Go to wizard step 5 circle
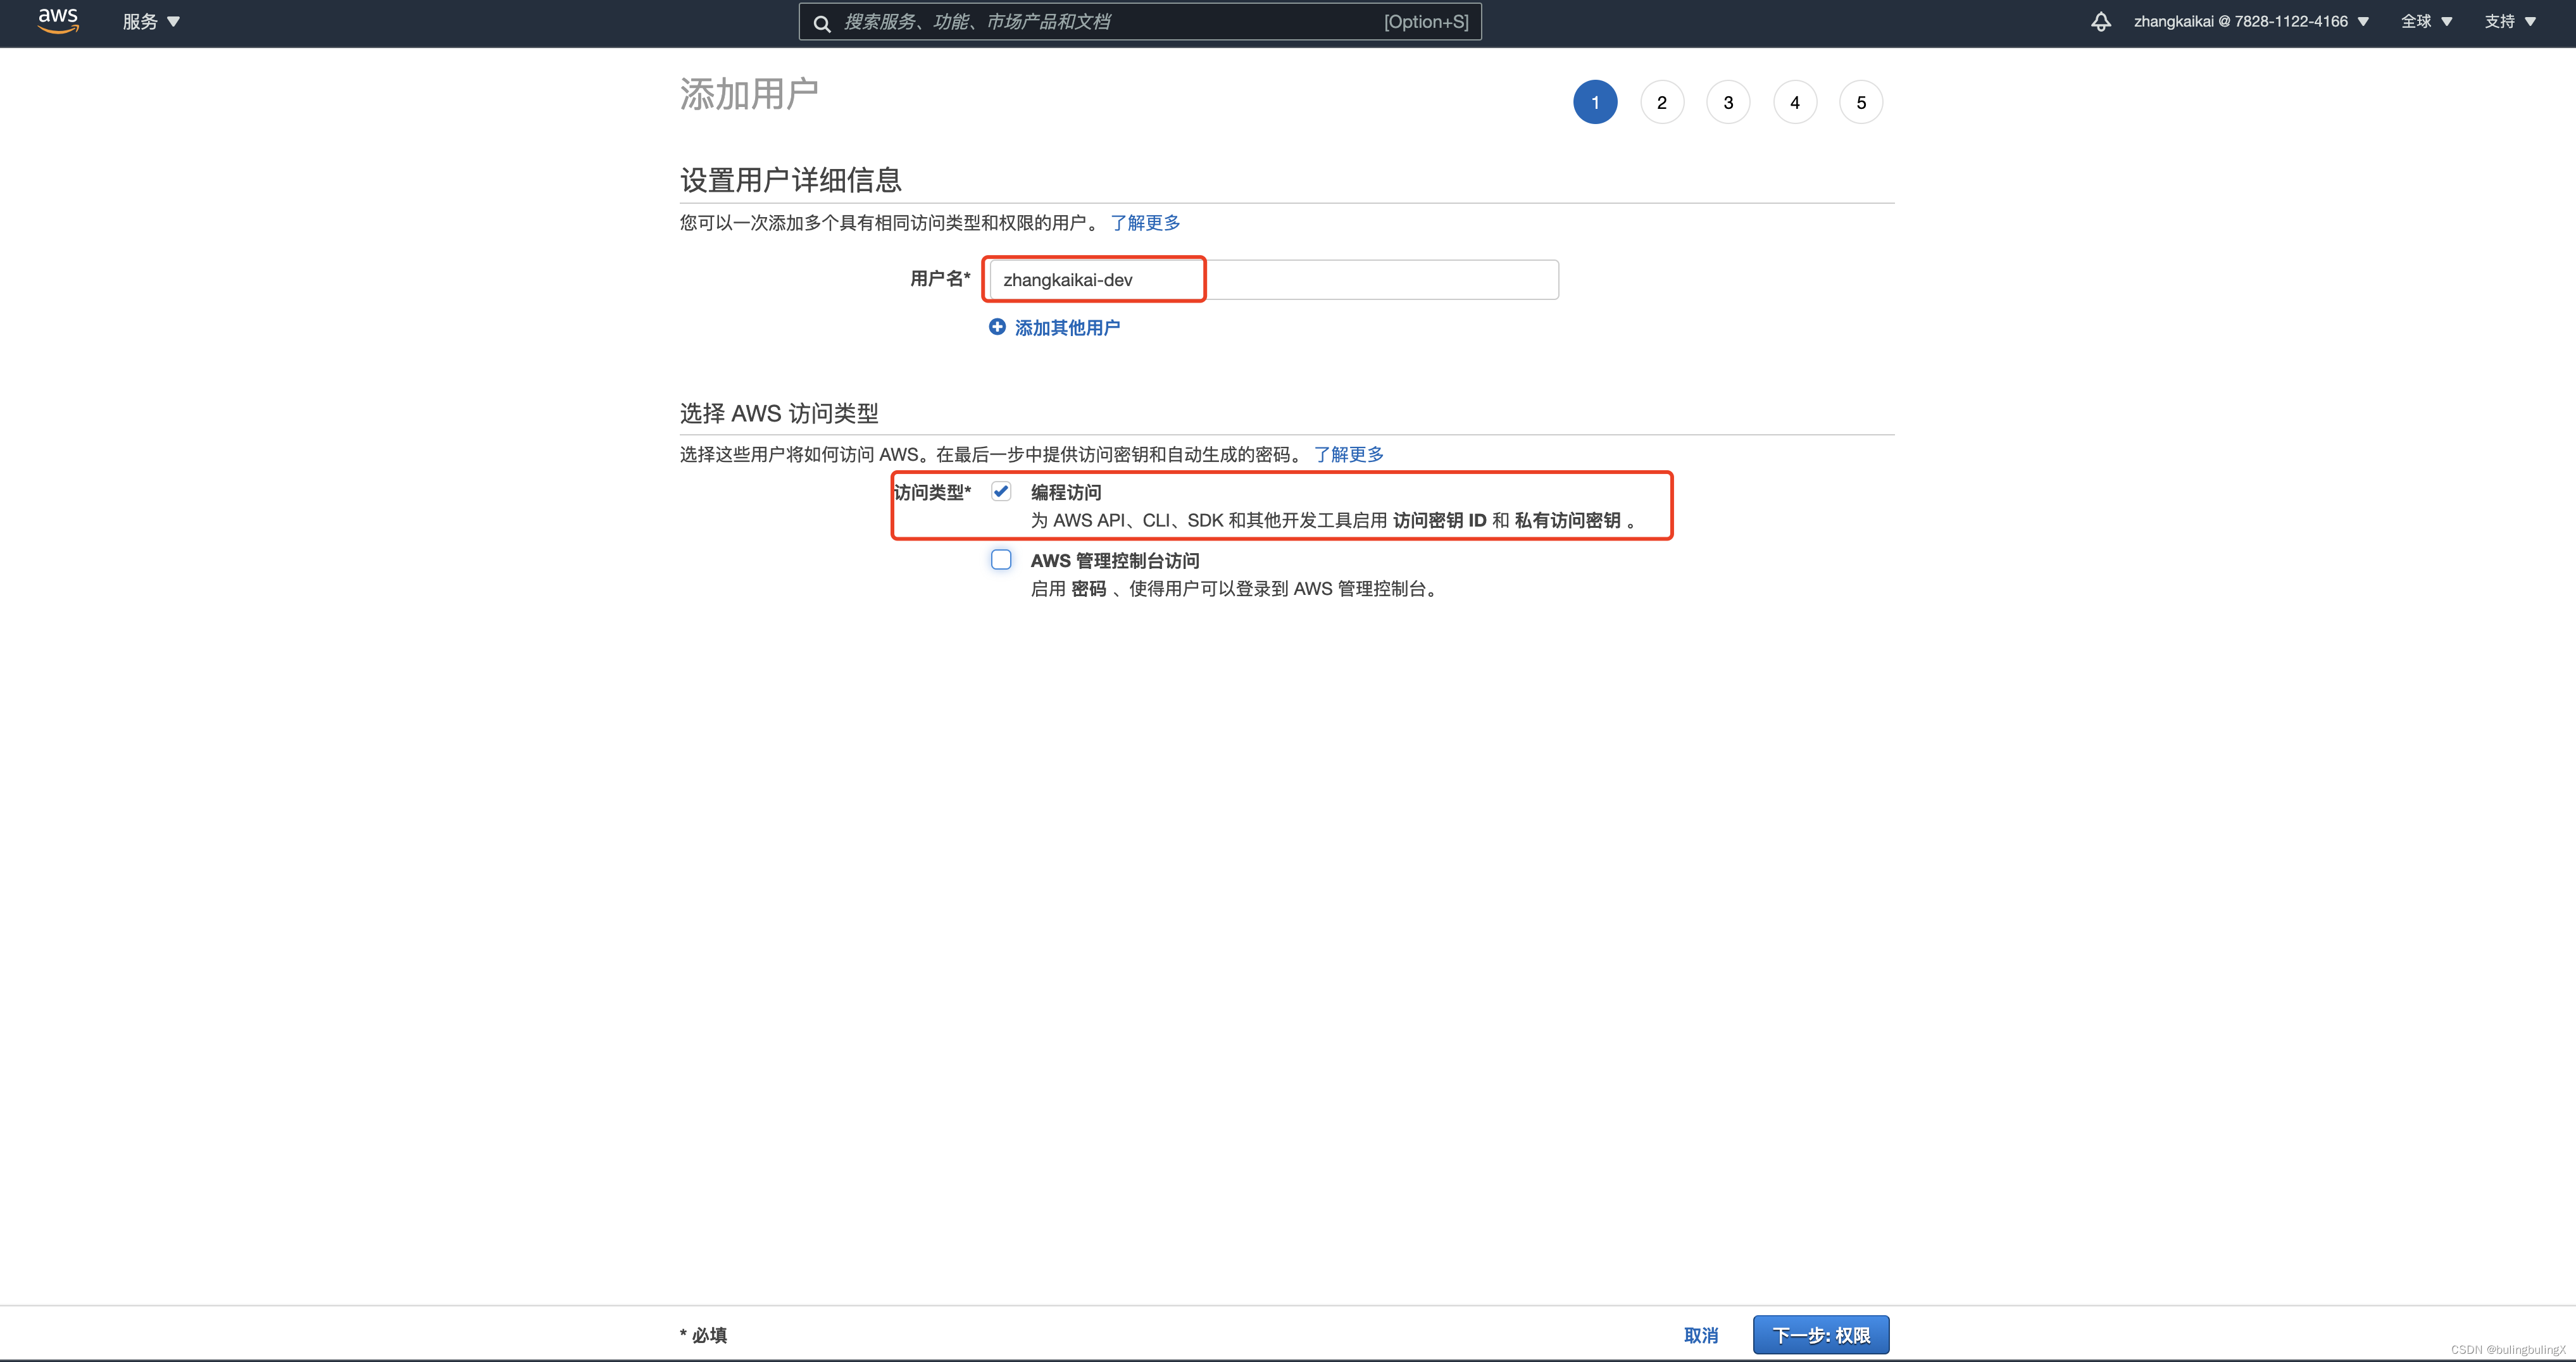 click(x=1861, y=102)
